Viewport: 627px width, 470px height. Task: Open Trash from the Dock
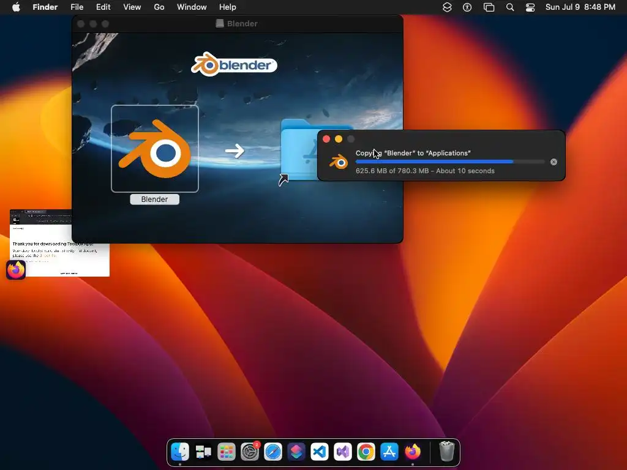tap(446, 452)
